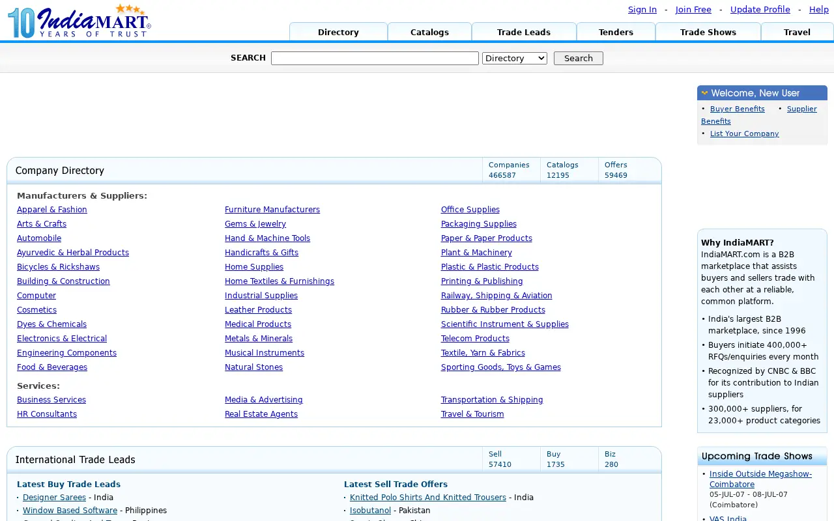
Task: Click Real Estate Agents link
Action: 261,414
